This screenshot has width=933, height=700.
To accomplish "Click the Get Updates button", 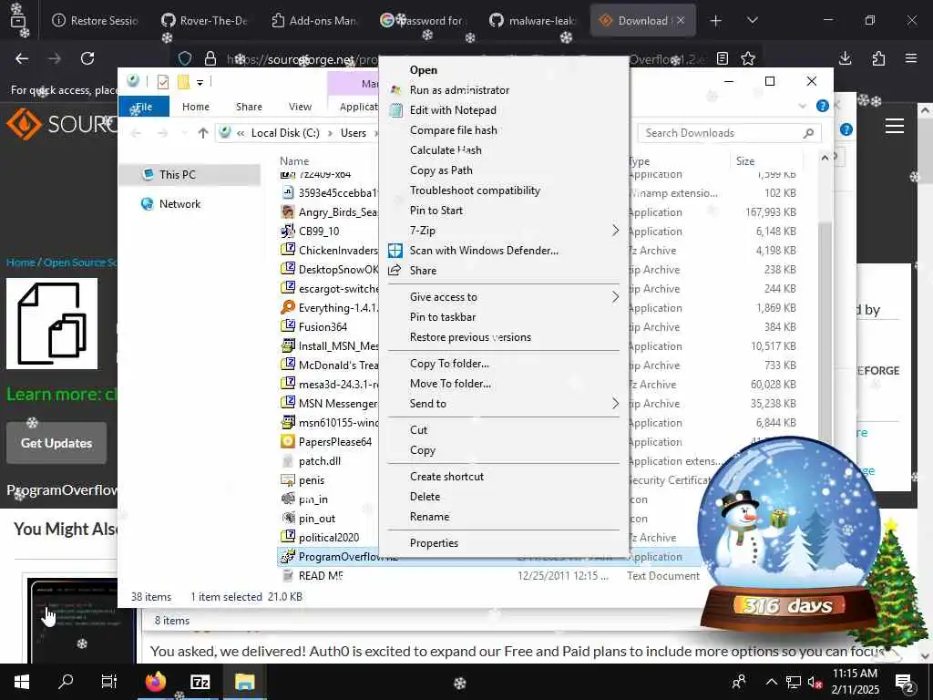I will [56, 444].
